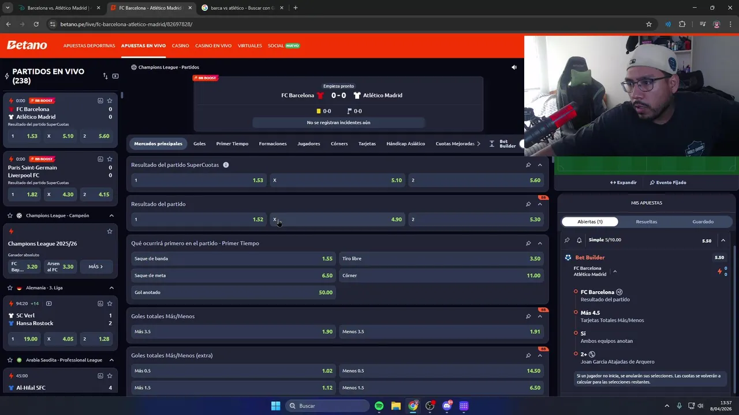Star the Champions League - Campeón league
This screenshot has width=739, height=415.
(x=10, y=216)
